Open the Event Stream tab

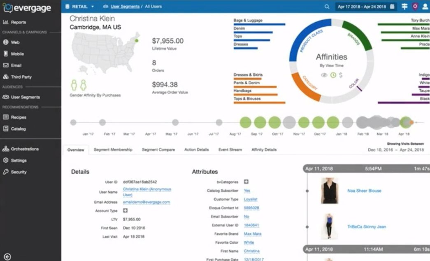pos(230,150)
